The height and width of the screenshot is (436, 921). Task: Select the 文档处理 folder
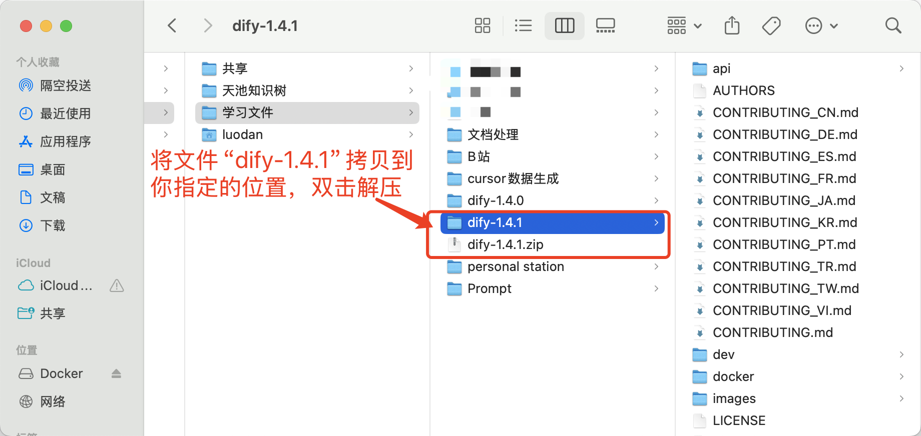pyautogui.click(x=553, y=134)
